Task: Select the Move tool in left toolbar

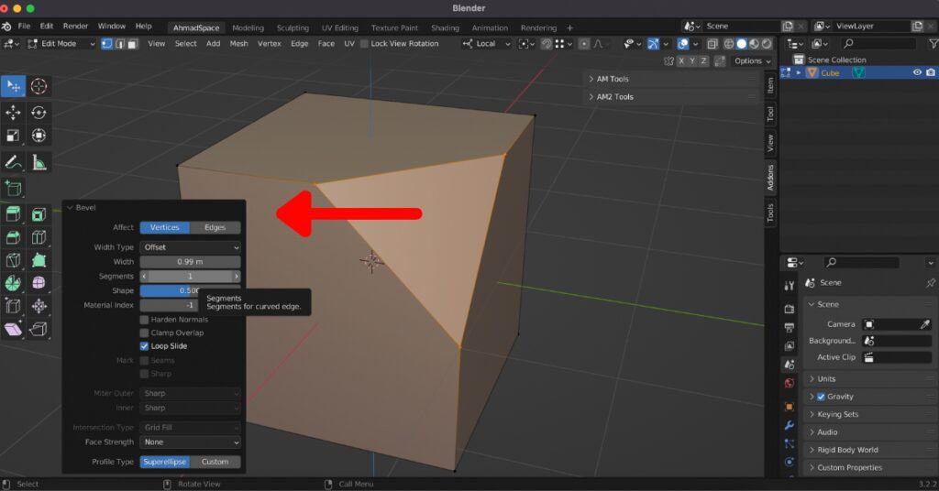Action: [x=14, y=112]
